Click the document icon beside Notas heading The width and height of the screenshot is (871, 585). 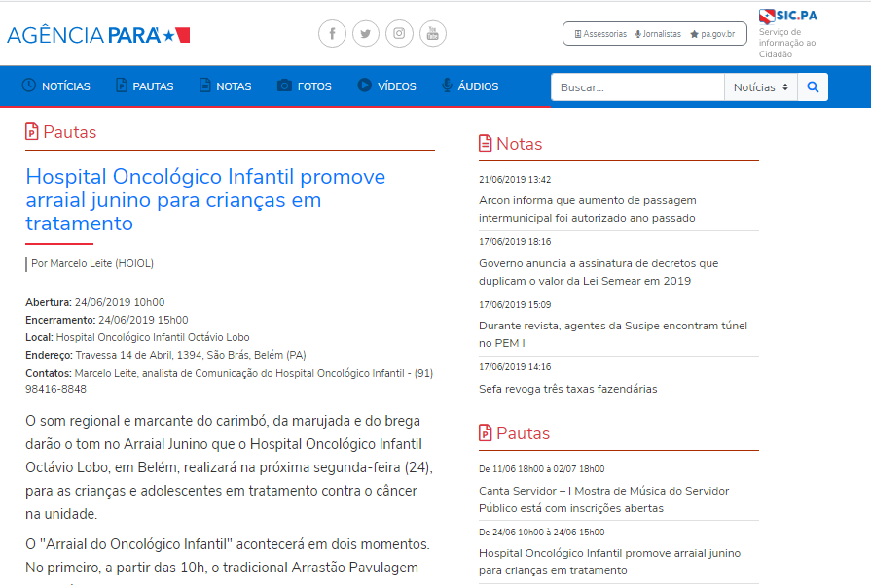pyautogui.click(x=486, y=144)
